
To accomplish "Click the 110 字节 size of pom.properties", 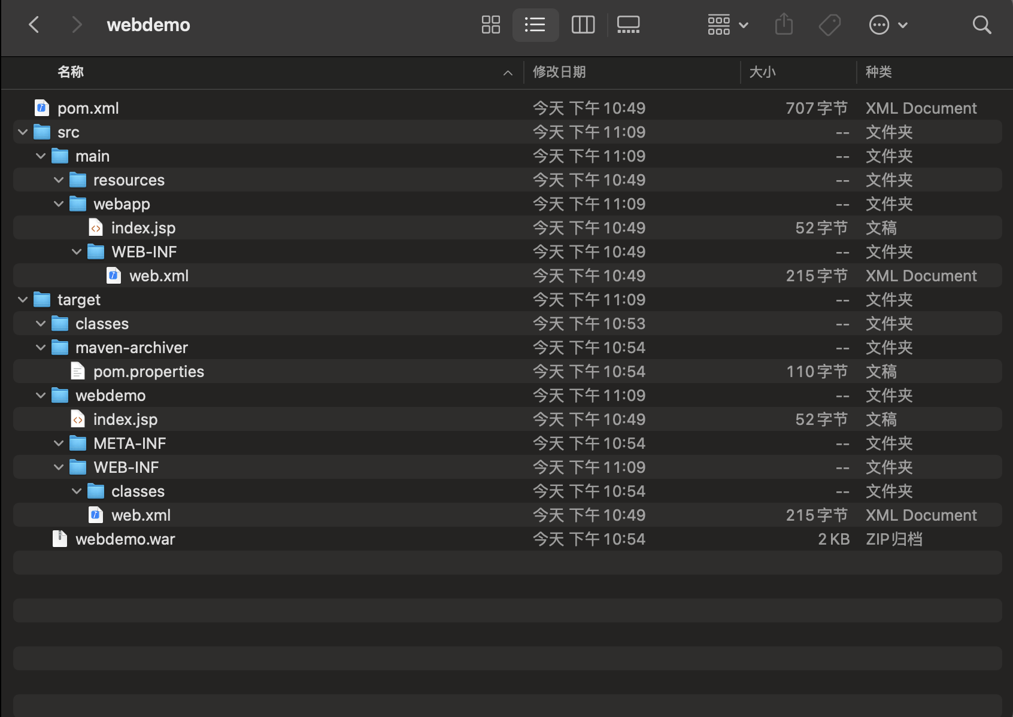I will coord(817,372).
